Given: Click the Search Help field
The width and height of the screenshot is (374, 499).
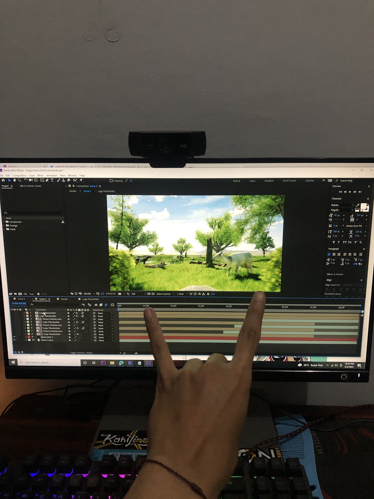Looking at the screenshot, I should tap(347, 181).
